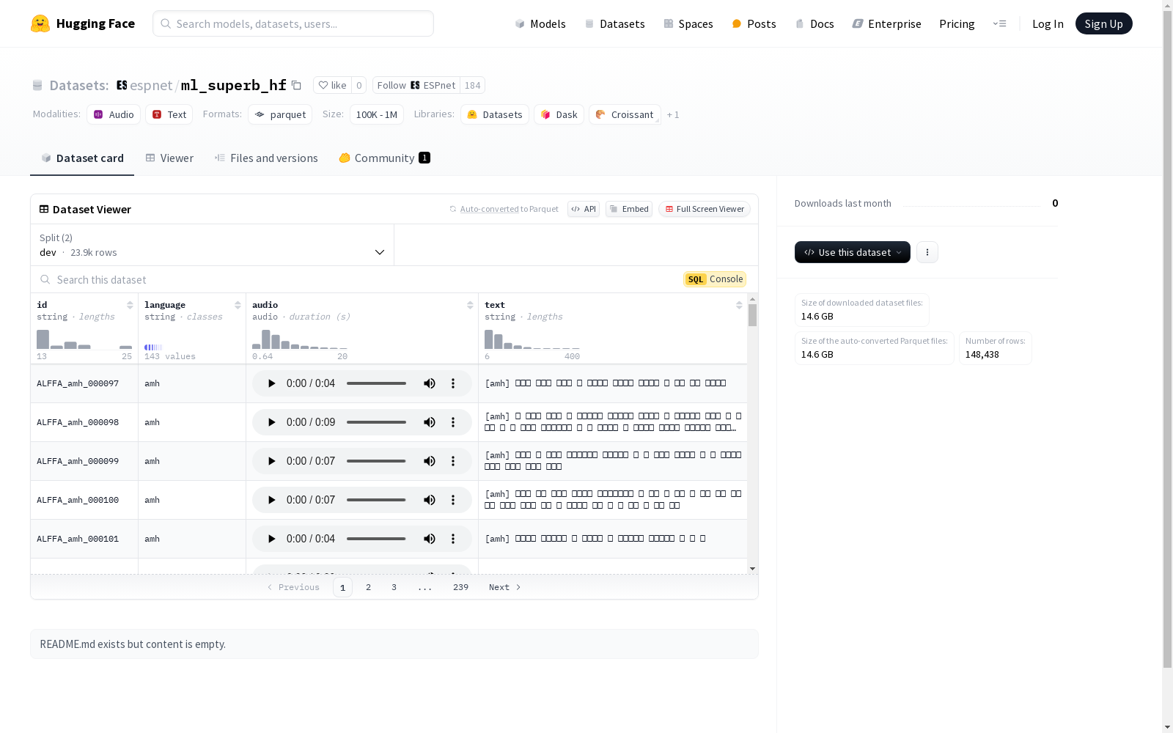
Task: Mute audio in ALFFA_amh_000099 row
Action: click(430, 461)
